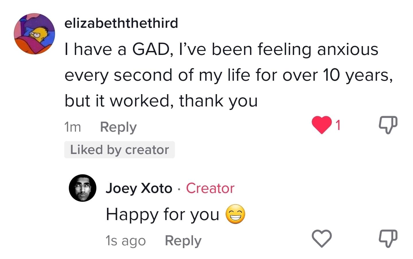Click the "1s ago" reply timestamp
The image size is (413, 259).
tap(126, 241)
